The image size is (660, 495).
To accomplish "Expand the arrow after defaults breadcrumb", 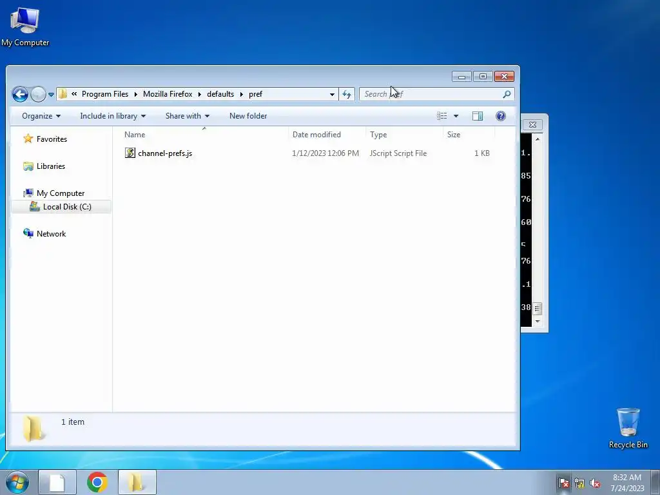I will 242,94.
